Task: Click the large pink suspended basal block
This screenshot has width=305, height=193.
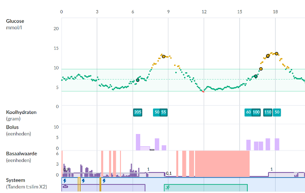Action: (222, 163)
